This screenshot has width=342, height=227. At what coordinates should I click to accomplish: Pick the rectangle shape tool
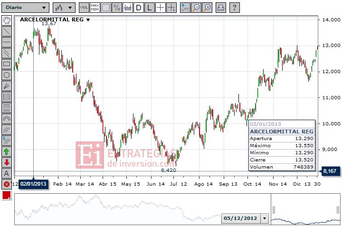(x=7, y=64)
